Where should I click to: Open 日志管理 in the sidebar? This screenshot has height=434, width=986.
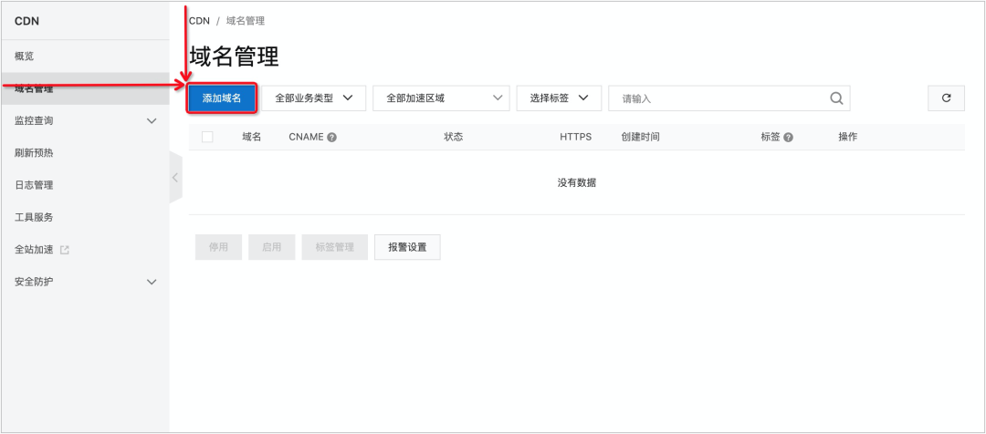[85, 185]
